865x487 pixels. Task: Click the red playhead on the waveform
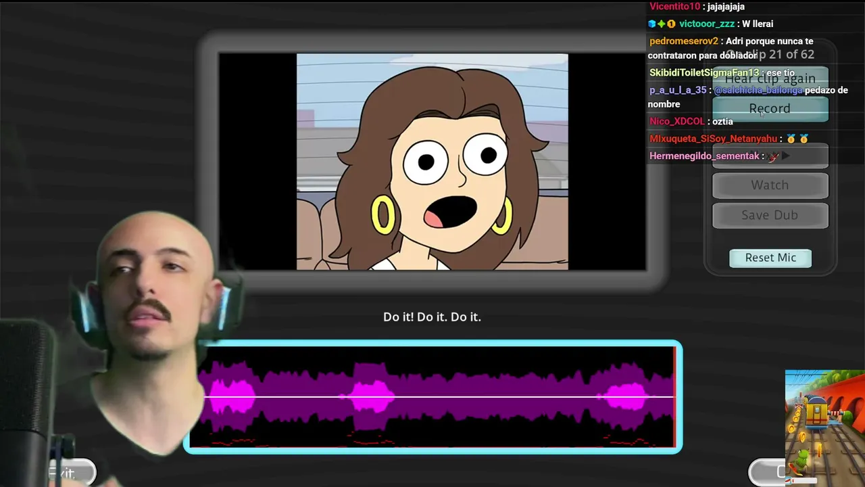[x=674, y=396]
